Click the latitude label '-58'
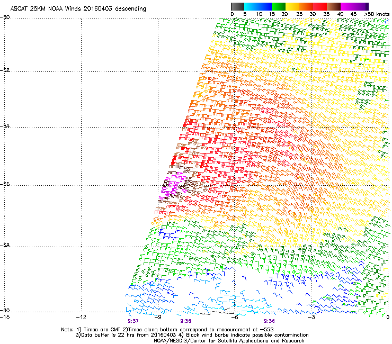392x344 pixels. tap(5, 246)
